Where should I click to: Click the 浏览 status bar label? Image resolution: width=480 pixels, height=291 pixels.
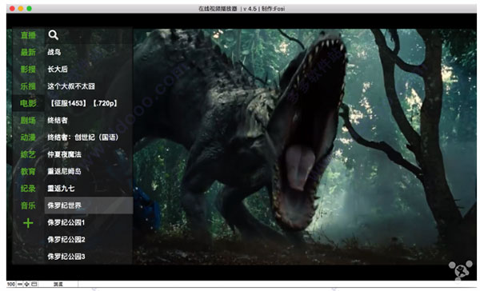click(x=58, y=285)
